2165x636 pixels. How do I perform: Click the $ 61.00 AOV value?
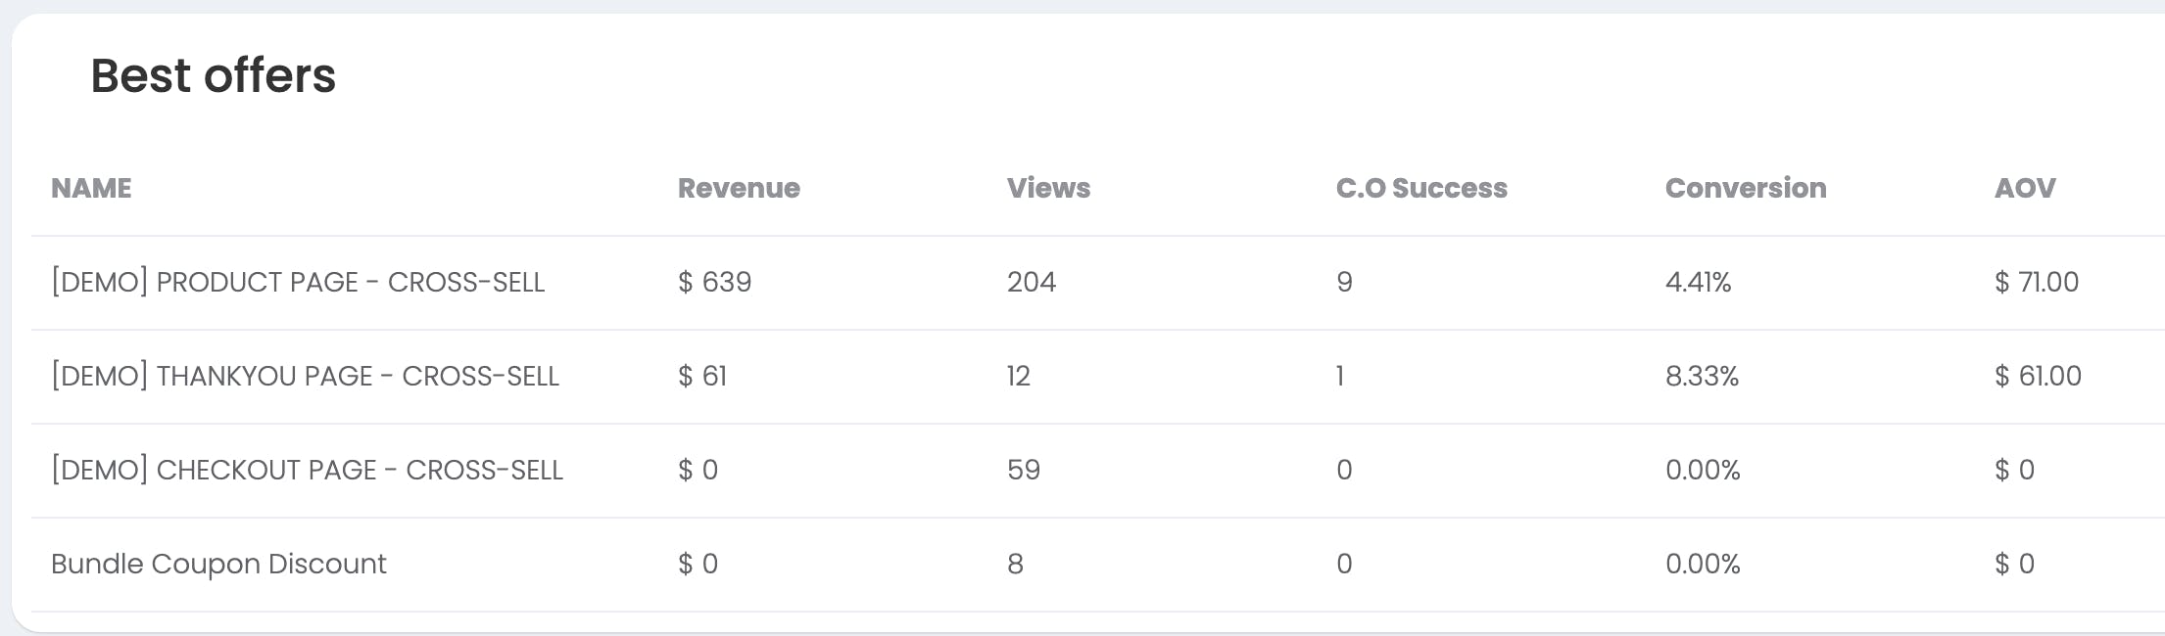2038,376
